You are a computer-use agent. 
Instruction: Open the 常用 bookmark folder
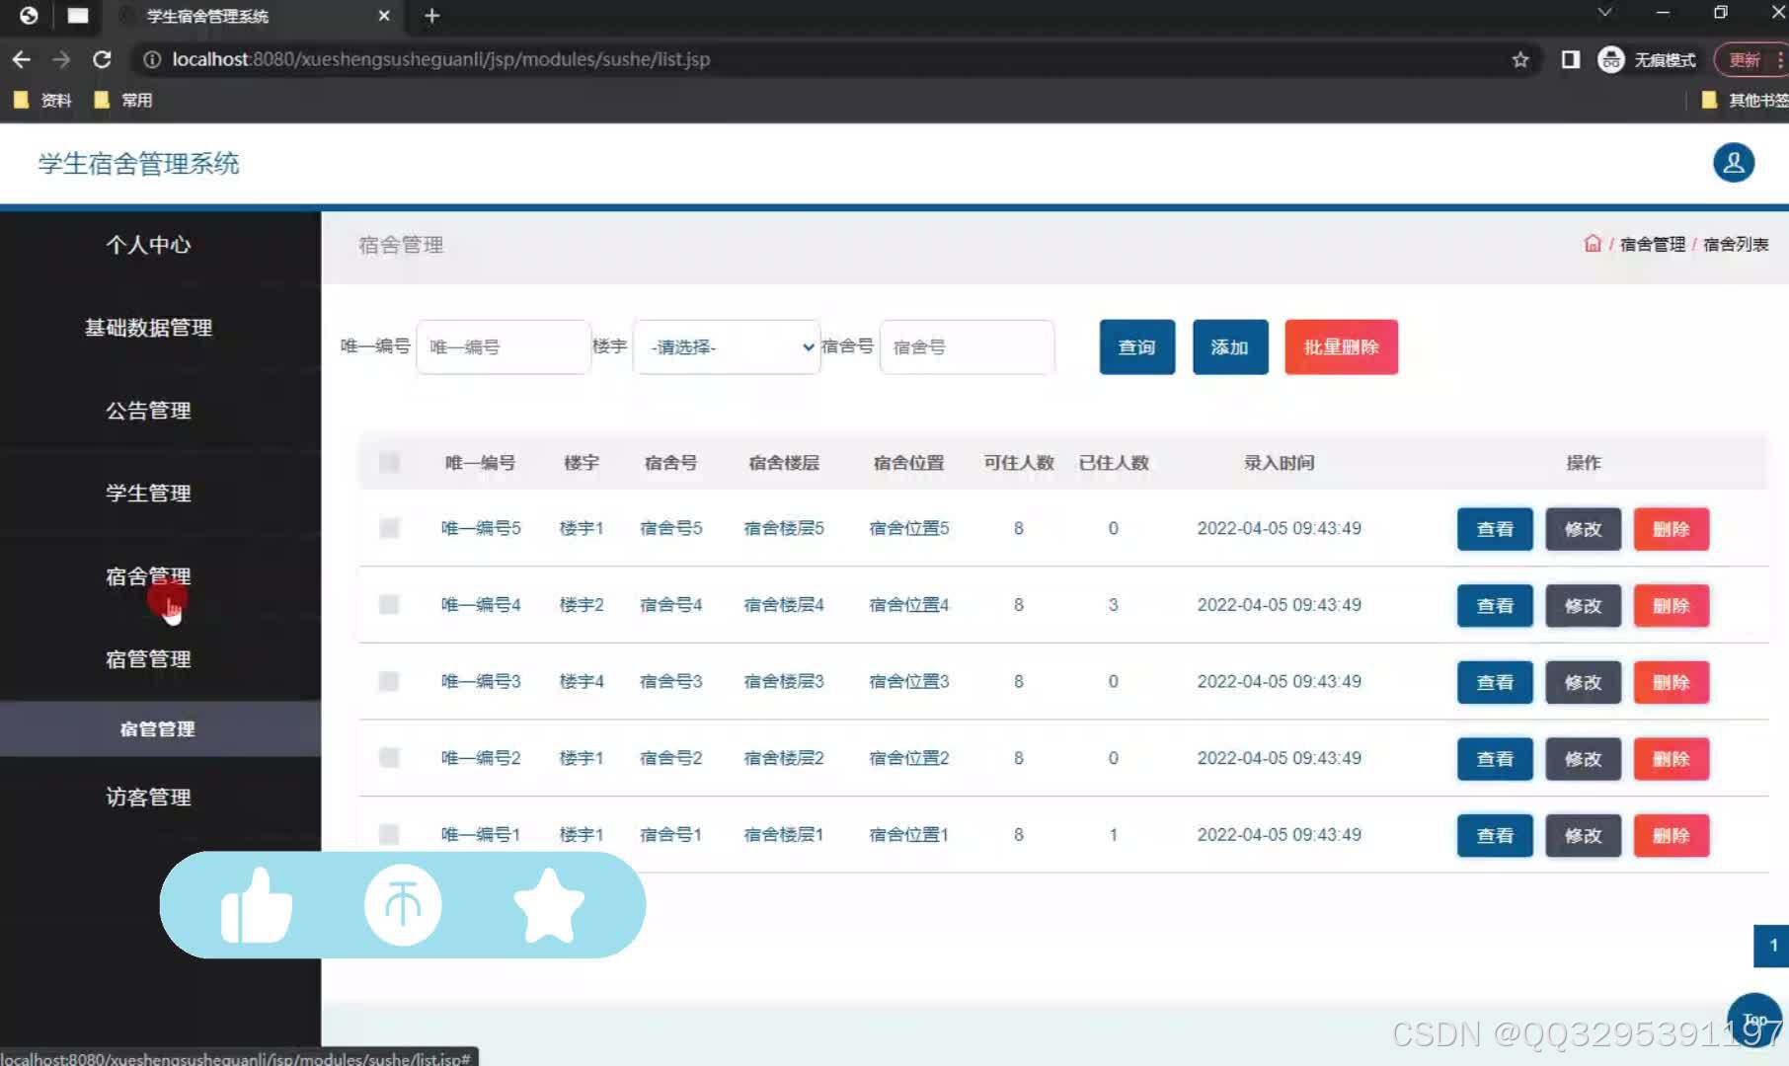pyautogui.click(x=123, y=100)
